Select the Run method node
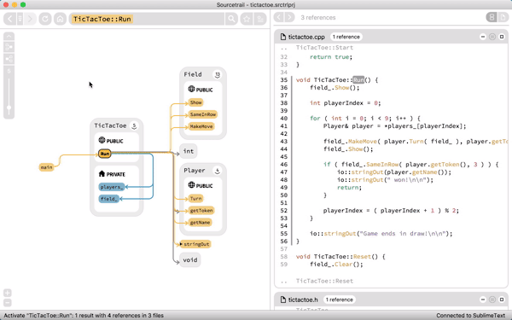512x320 pixels. [104, 154]
